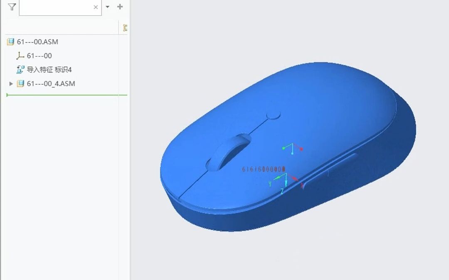The image size is (449, 280).
Task: Click the upper unlabeled coordinate triad
Action: click(292, 148)
